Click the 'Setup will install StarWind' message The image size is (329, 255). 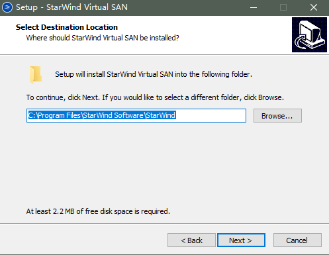pyautogui.click(x=154, y=74)
